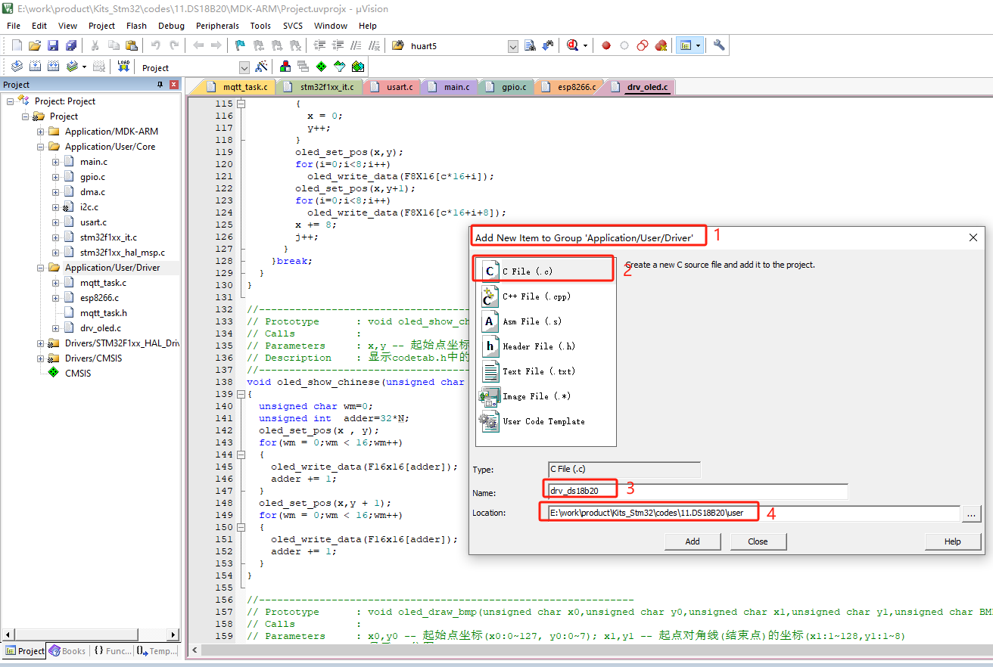Open the Project target dropdown

click(244, 67)
